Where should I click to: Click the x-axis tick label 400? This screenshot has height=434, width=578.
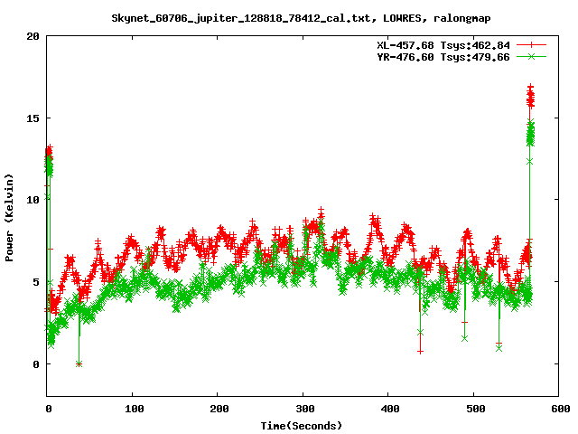(x=390, y=409)
